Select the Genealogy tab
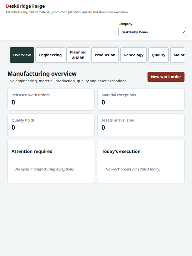This screenshot has width=192, height=256. [133, 55]
